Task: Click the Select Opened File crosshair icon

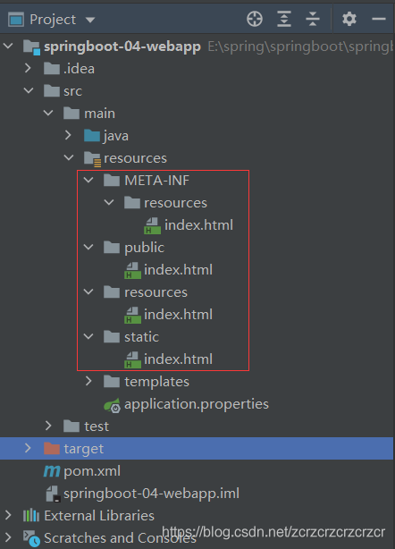Action: point(255,19)
